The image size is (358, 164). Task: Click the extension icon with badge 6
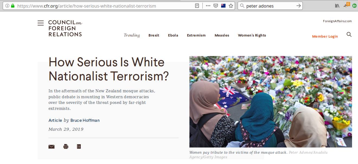coord(346,5)
